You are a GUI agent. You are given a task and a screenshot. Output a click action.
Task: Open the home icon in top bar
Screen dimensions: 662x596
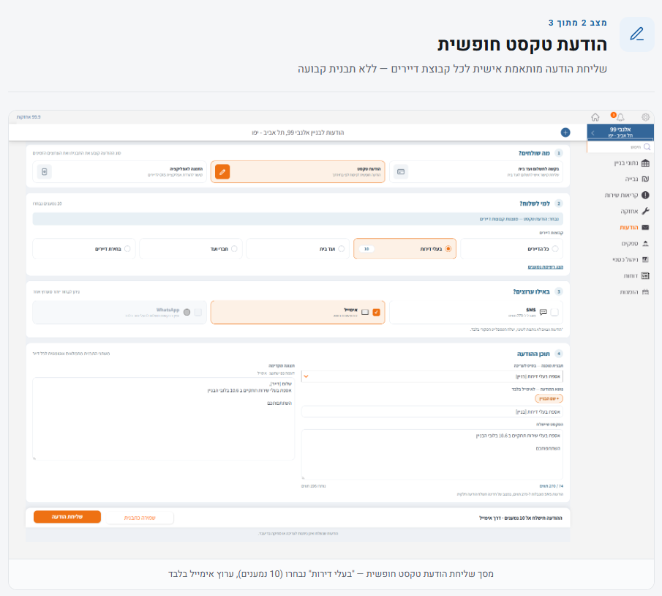(x=595, y=117)
